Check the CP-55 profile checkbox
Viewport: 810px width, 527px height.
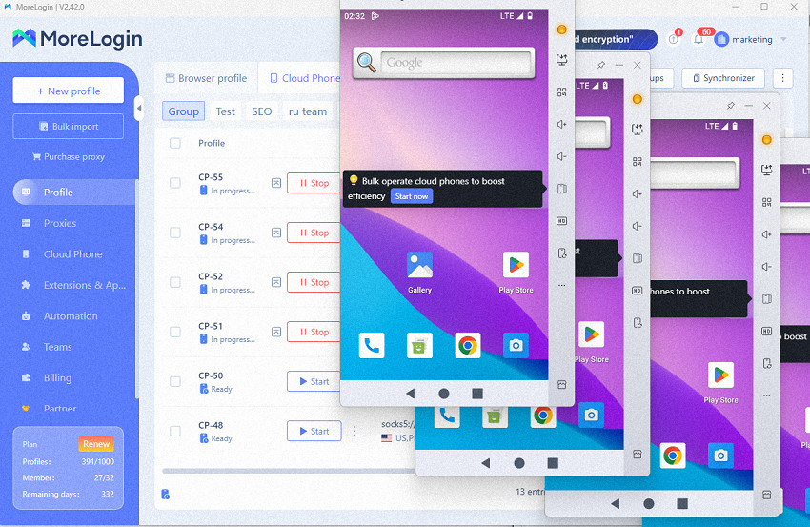click(175, 183)
